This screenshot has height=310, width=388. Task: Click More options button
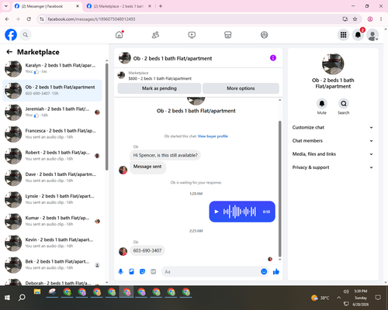pos(241,88)
